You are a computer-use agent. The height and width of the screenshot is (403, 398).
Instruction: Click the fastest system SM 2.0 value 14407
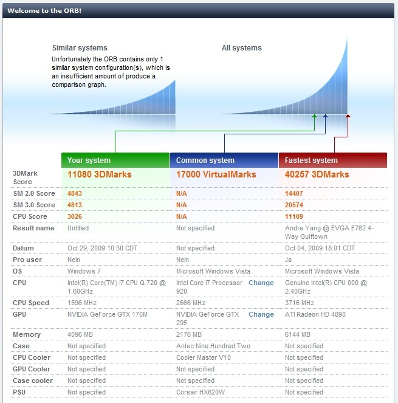click(x=294, y=193)
